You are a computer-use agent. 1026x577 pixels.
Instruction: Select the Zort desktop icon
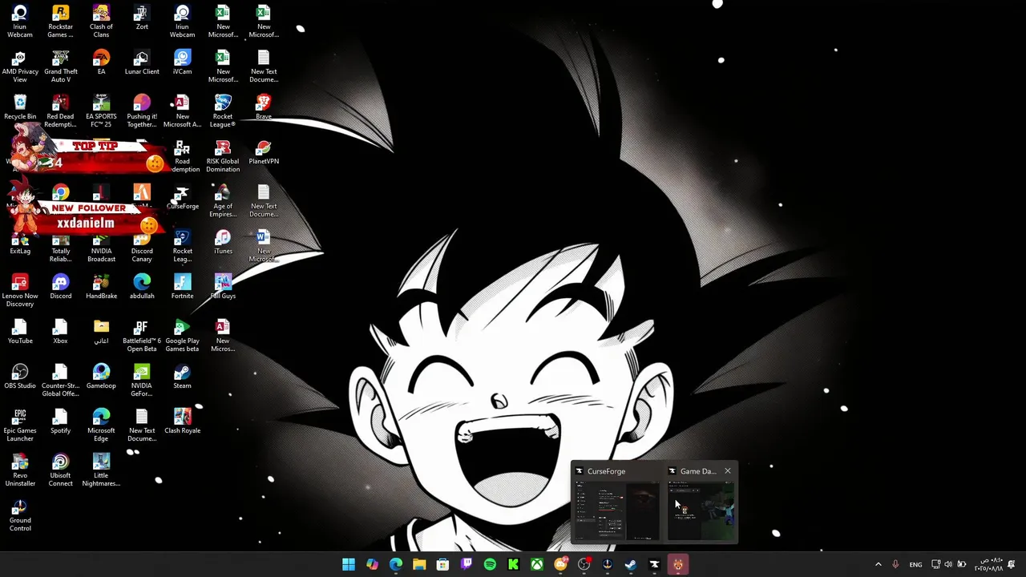(x=142, y=18)
